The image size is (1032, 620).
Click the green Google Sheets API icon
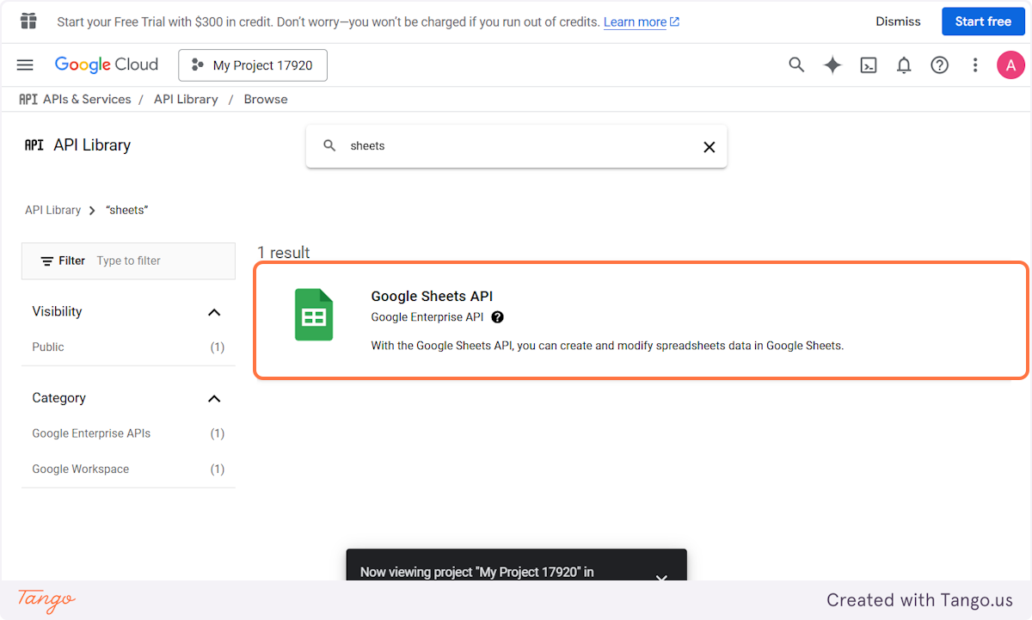314,315
